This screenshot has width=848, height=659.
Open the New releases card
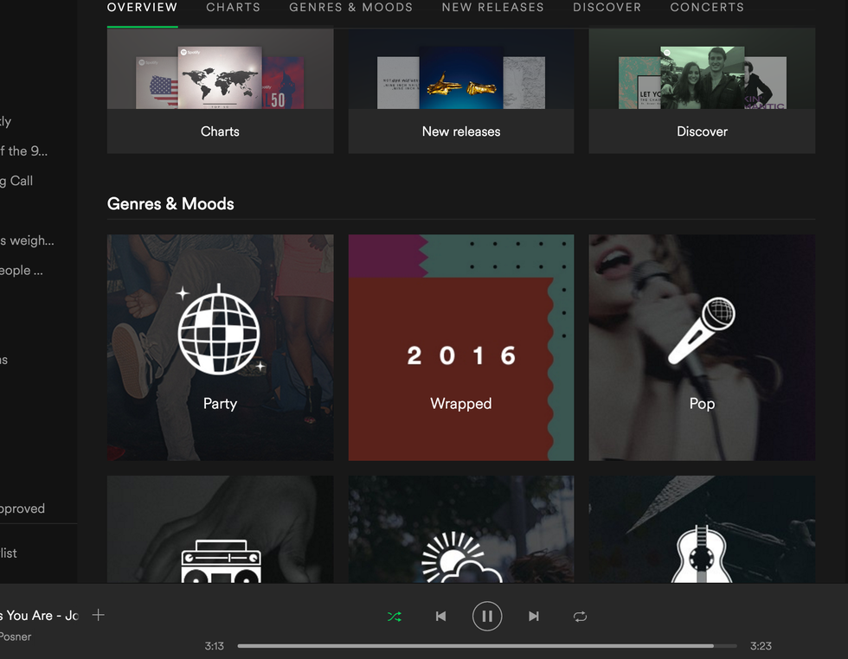point(460,91)
